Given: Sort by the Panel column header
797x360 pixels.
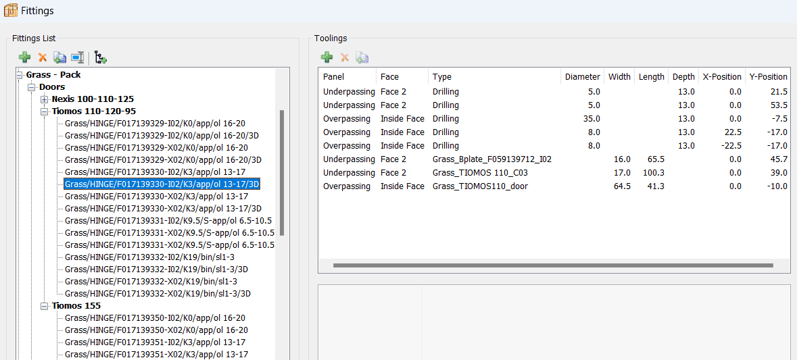Looking at the screenshot, I should pos(347,77).
